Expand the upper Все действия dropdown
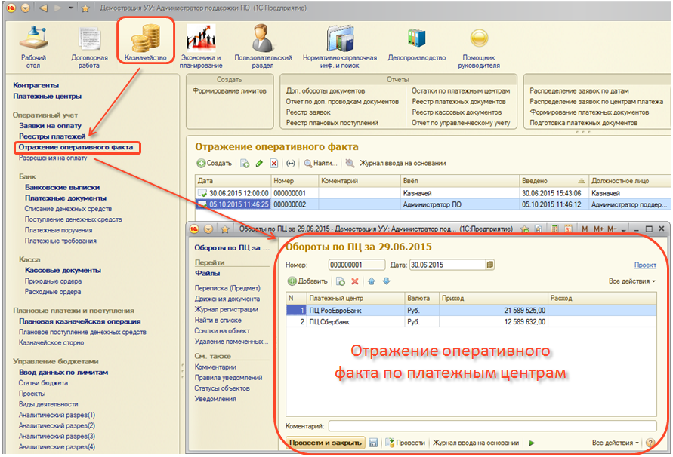This screenshot has height=457, width=673. coord(632,281)
